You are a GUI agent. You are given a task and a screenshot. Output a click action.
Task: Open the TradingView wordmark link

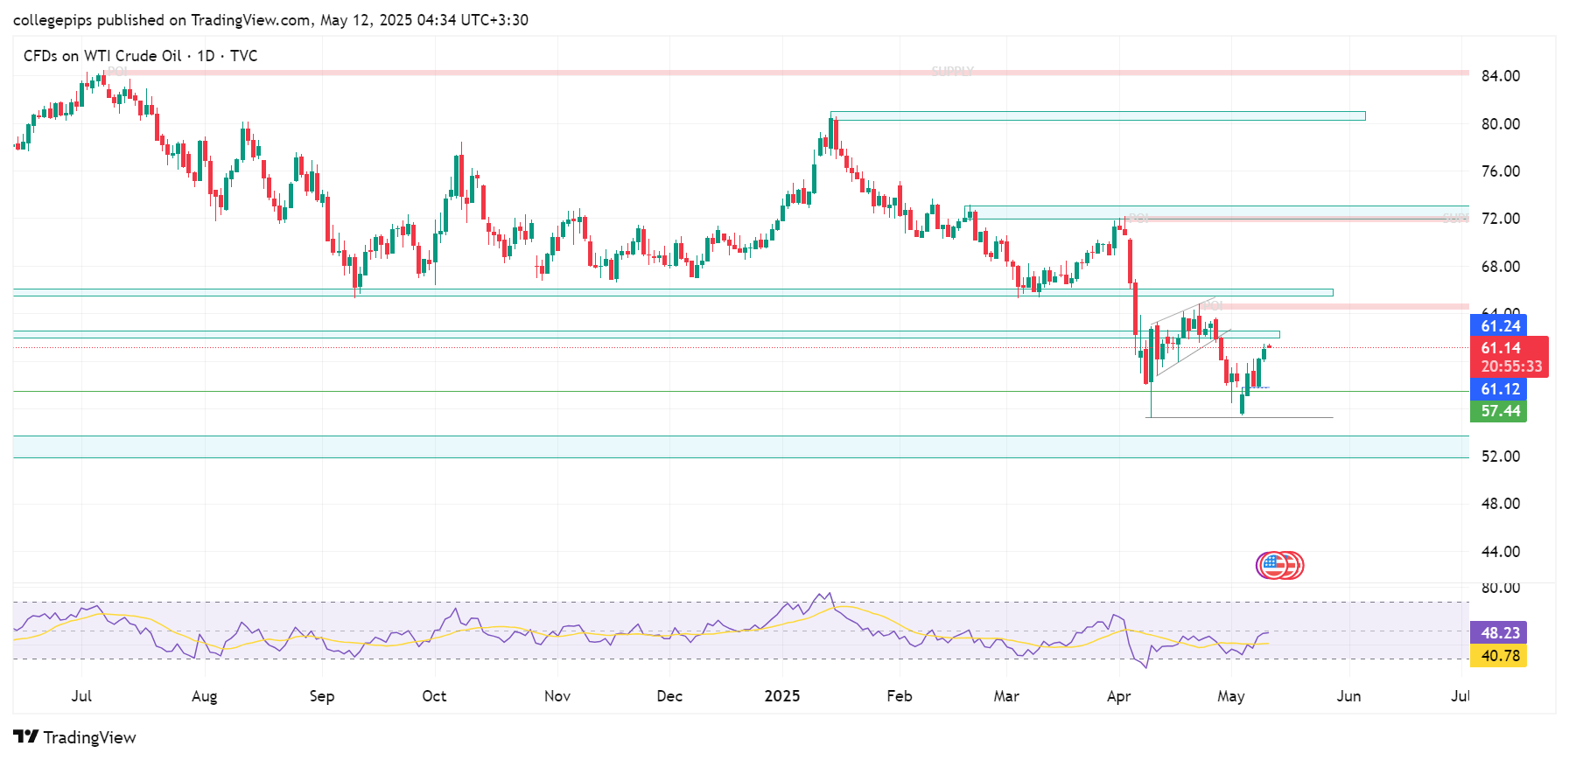coord(89,737)
